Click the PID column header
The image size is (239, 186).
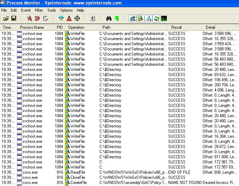tap(58, 27)
